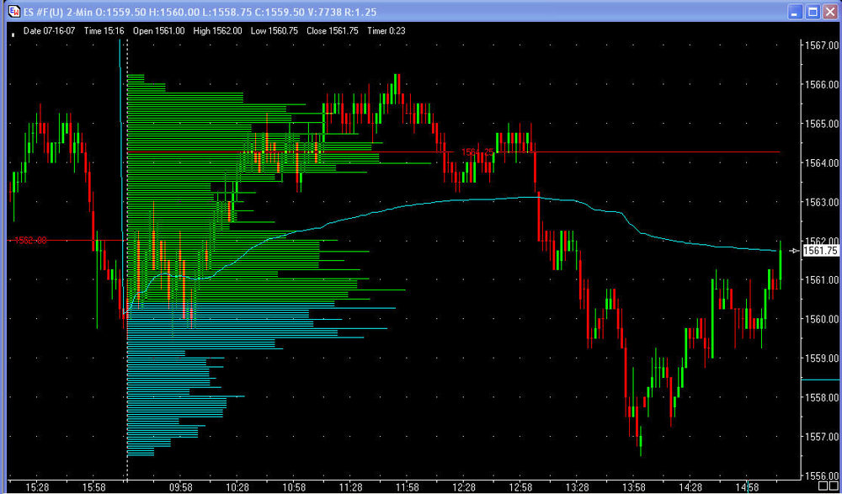Click the 15:28 time axis label
Image resolution: width=842 pixels, height=494 pixels.
pos(37,487)
